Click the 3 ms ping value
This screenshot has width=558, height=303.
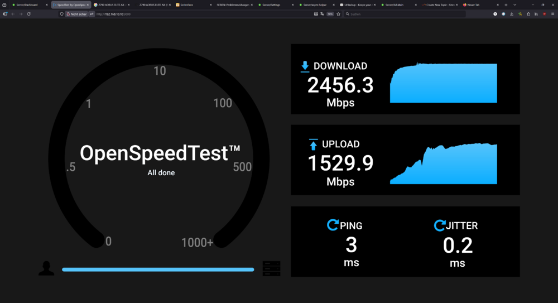351,245
